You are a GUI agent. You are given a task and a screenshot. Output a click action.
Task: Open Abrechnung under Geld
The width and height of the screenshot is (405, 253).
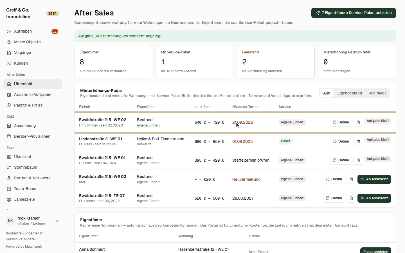coord(32,126)
